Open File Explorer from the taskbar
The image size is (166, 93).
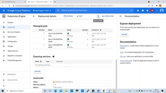click(66, 91)
